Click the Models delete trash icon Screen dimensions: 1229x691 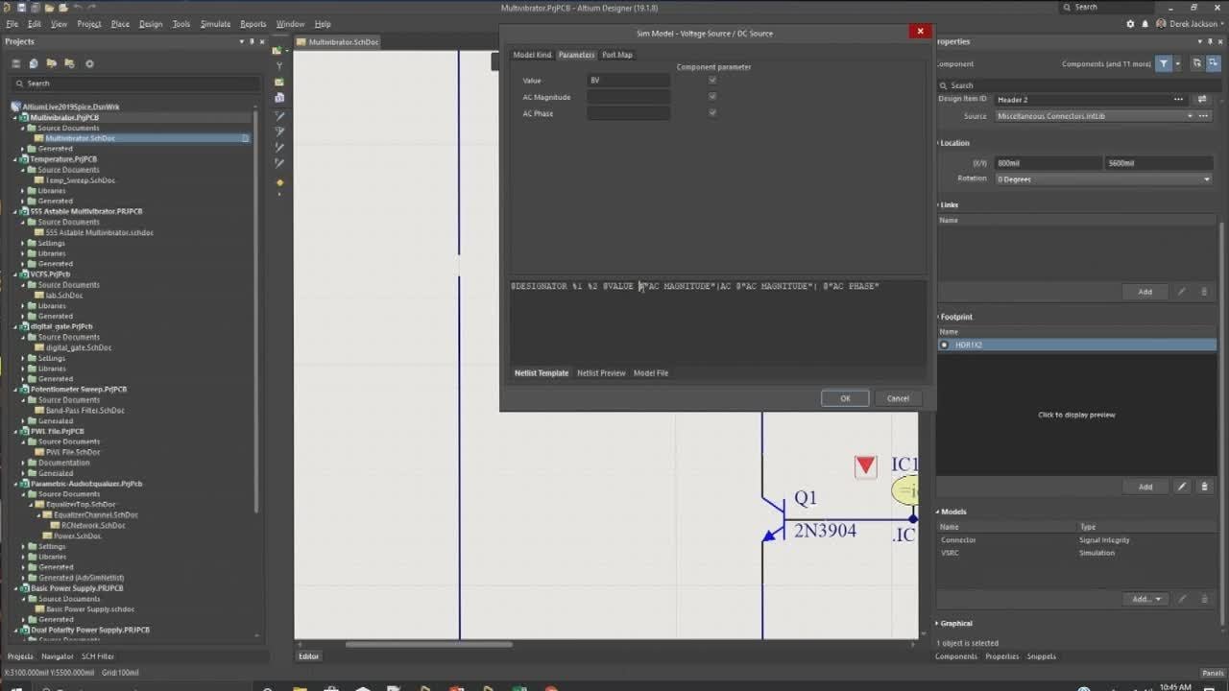click(1204, 599)
